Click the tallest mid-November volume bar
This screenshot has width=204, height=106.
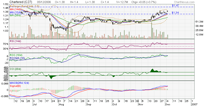152,31
